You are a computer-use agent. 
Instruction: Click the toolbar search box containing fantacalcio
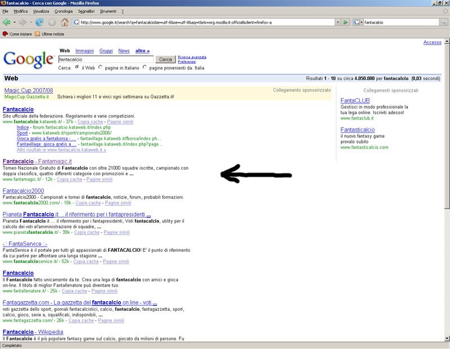coord(401,22)
